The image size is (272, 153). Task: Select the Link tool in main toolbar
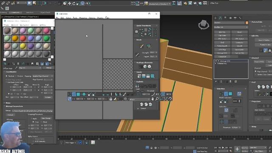(3, 3)
